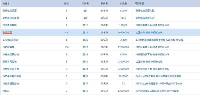The width and height of the screenshot is (200, 95).
Task: Click the 新排名 column header
Action: pyautogui.click(x=104, y=3)
